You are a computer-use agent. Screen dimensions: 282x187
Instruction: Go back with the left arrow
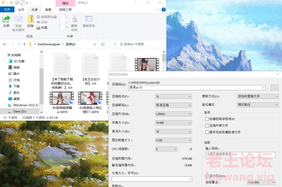tap(5, 44)
